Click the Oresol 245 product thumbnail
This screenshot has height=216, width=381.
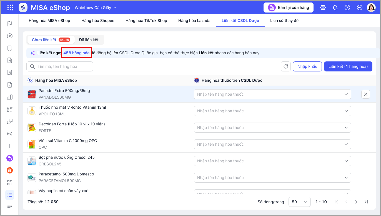tap(32, 161)
